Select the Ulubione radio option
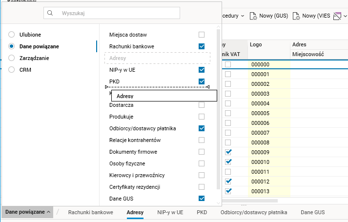Viewport: 348px width, 222px height. point(12,35)
